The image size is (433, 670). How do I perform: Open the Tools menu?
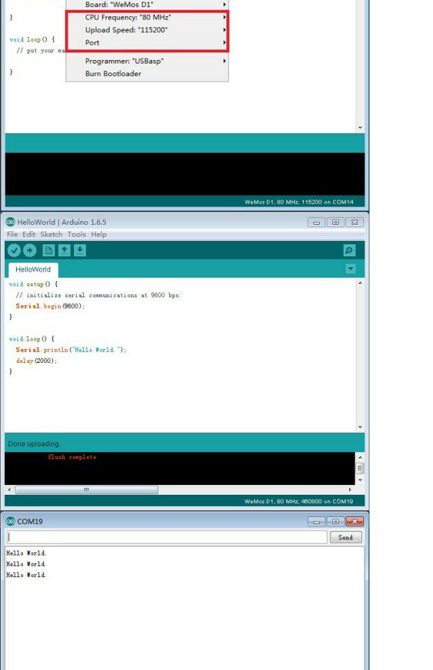point(77,234)
